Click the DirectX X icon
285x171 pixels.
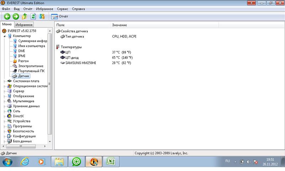[10, 116]
